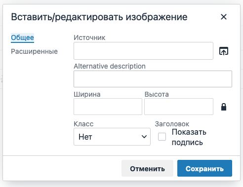
Task: Focus the Высота input field
Action: 179,107
